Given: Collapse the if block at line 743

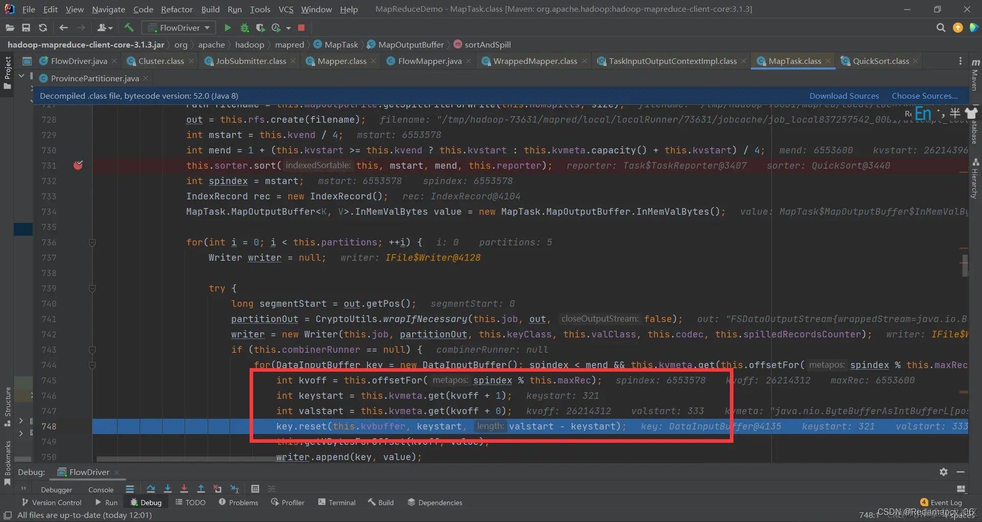Looking at the screenshot, I should click(x=92, y=350).
